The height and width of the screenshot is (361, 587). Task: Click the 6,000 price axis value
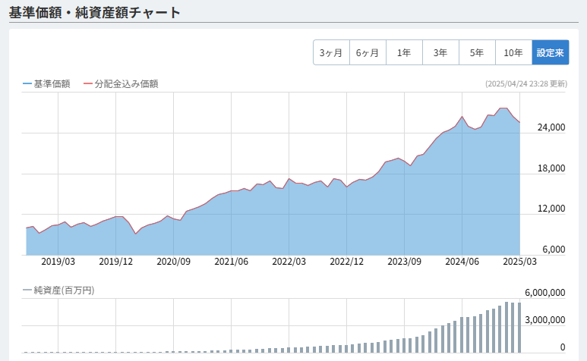click(554, 250)
